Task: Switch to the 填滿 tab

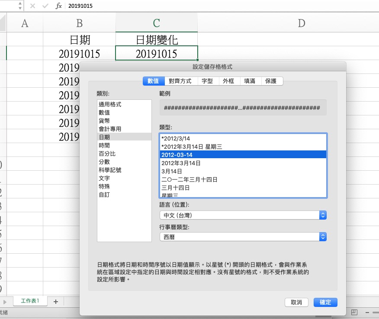Action: [250, 81]
